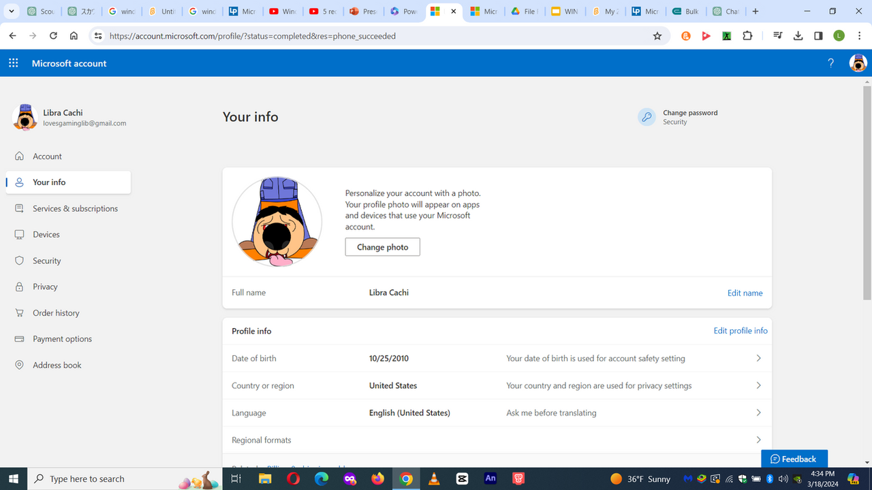
Task: Open CapCut from the taskbar
Action: (x=463, y=478)
